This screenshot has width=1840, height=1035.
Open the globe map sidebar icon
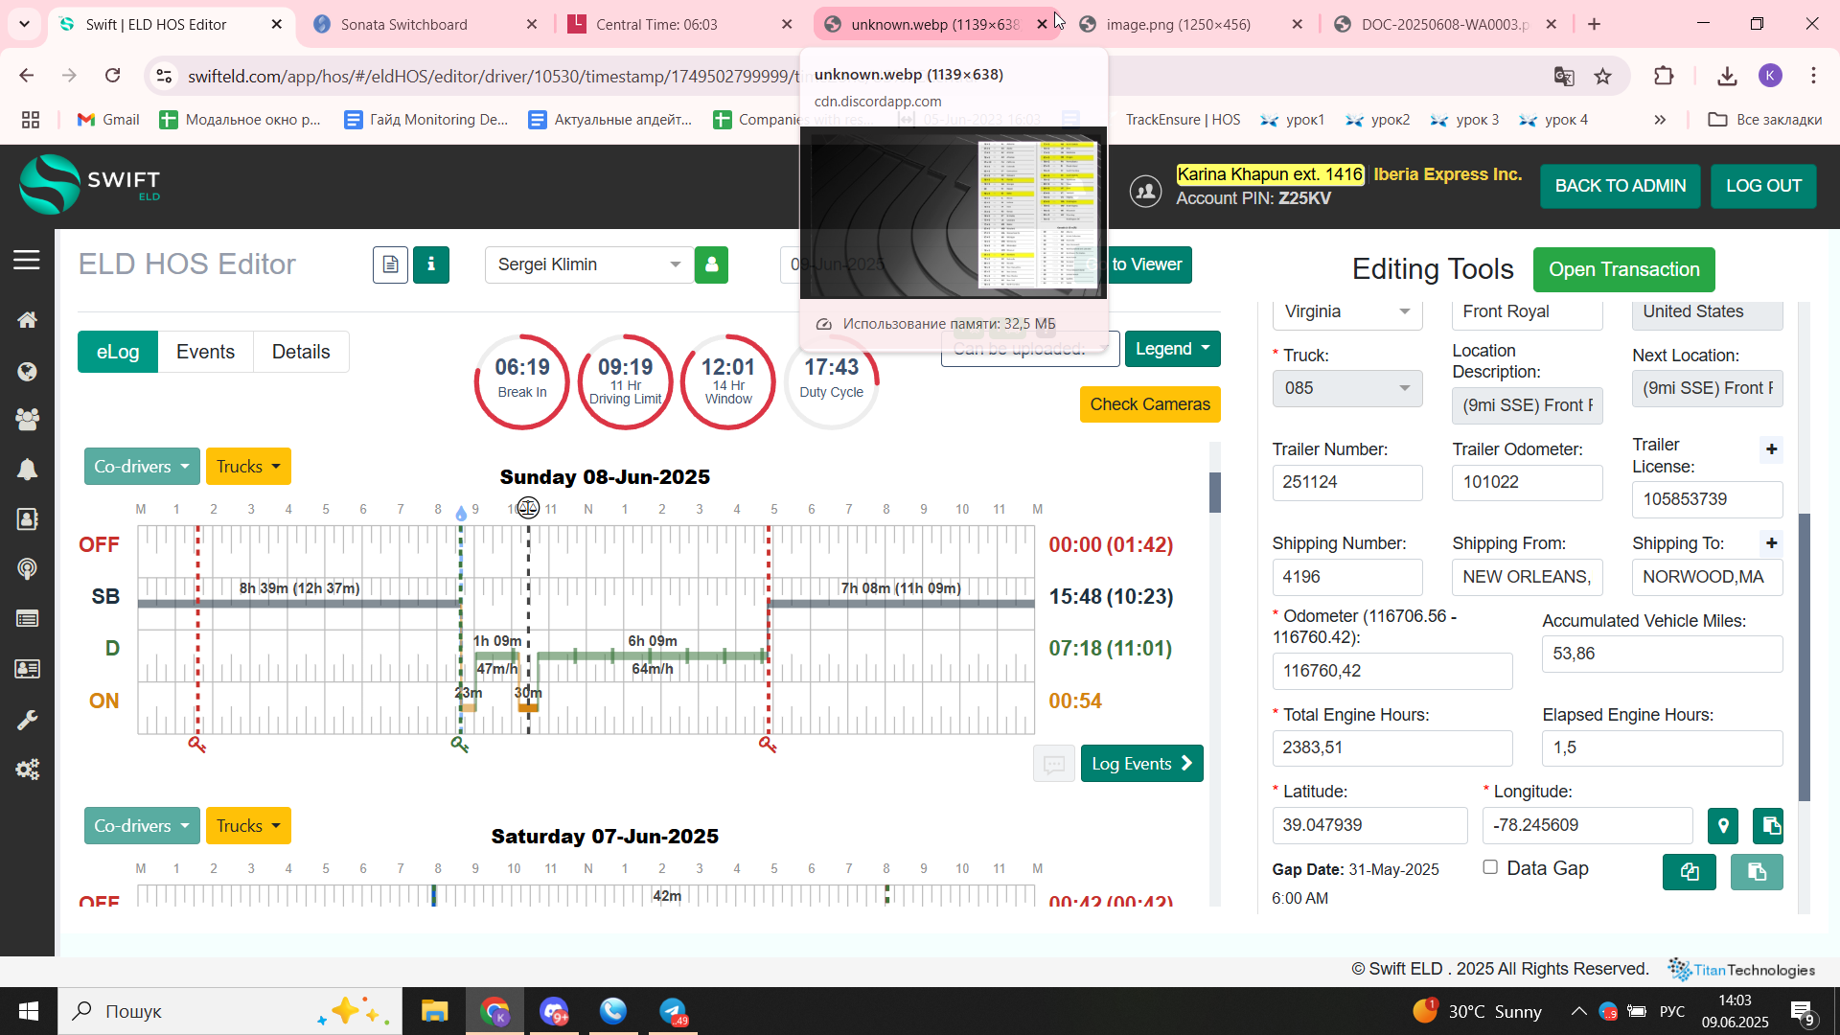click(27, 371)
